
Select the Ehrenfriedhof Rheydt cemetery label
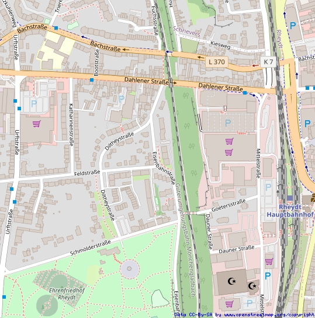coord(67,294)
